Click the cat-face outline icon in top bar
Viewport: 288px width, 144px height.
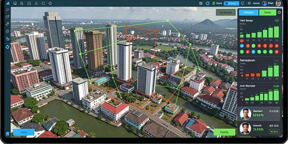(x=243, y=3)
